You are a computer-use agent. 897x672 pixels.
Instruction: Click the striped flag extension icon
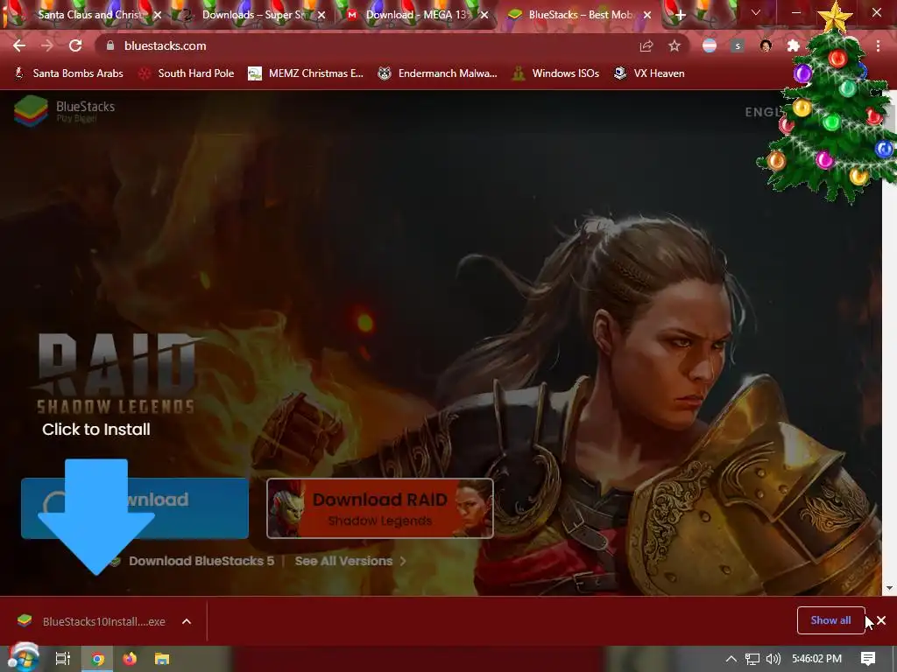pos(710,45)
